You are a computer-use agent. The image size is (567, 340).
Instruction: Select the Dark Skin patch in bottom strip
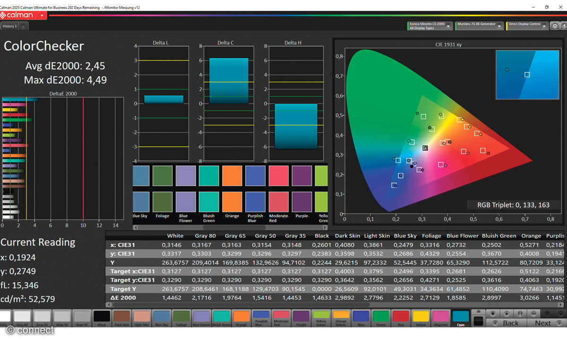pos(121,318)
